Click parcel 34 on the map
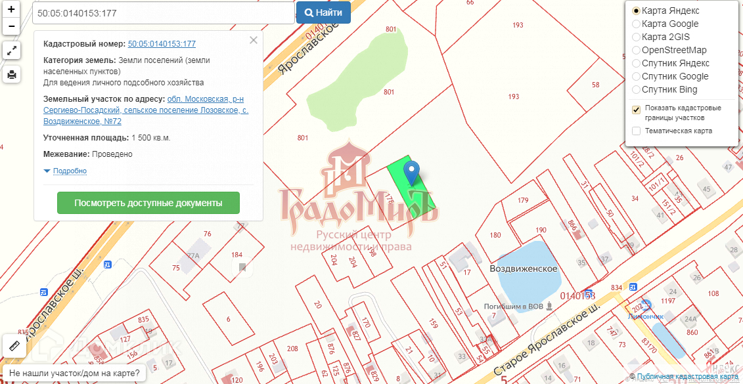This screenshot has height=384, width=743. pos(635,198)
